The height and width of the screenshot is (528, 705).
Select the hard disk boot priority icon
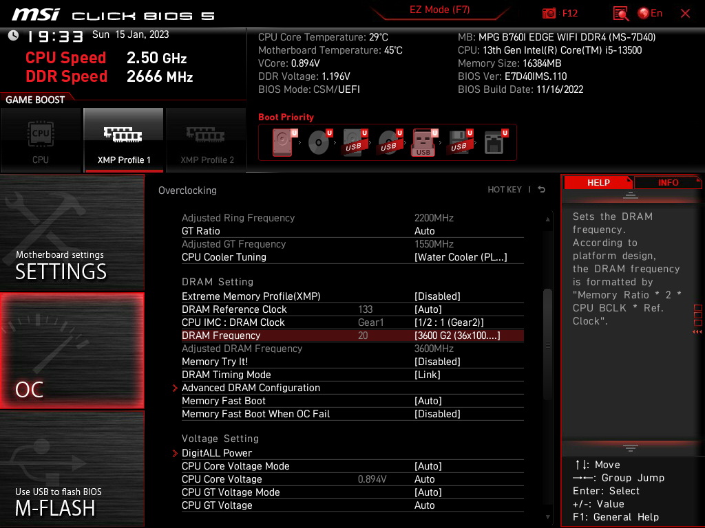coord(283,142)
